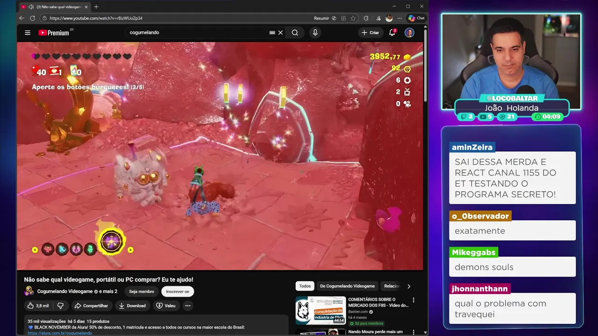Open the YouTube hamburger guide menu
This screenshot has height=336, width=598.
click(28, 33)
